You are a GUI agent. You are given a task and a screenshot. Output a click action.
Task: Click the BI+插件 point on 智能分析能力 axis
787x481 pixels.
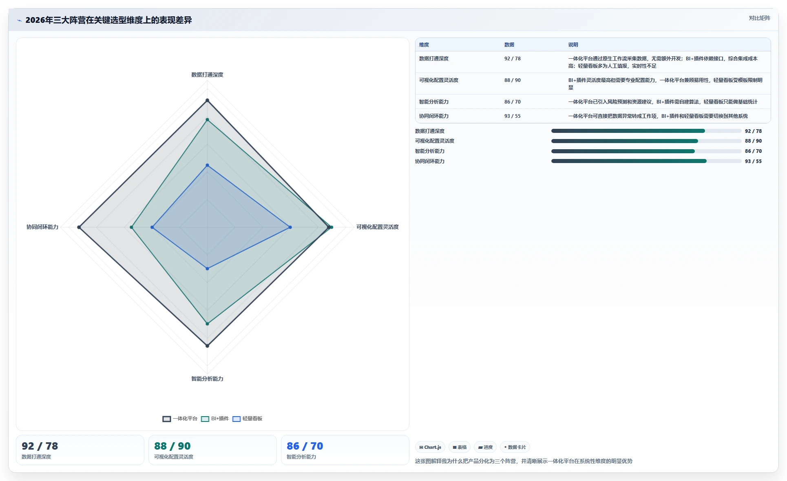(x=207, y=324)
